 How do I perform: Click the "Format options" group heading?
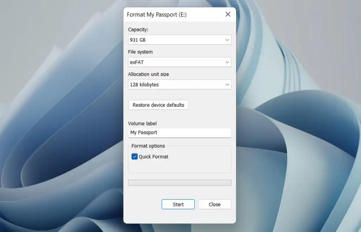(x=148, y=146)
